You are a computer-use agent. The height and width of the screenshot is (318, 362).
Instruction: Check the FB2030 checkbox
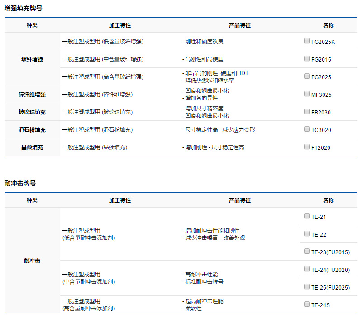click(x=307, y=111)
